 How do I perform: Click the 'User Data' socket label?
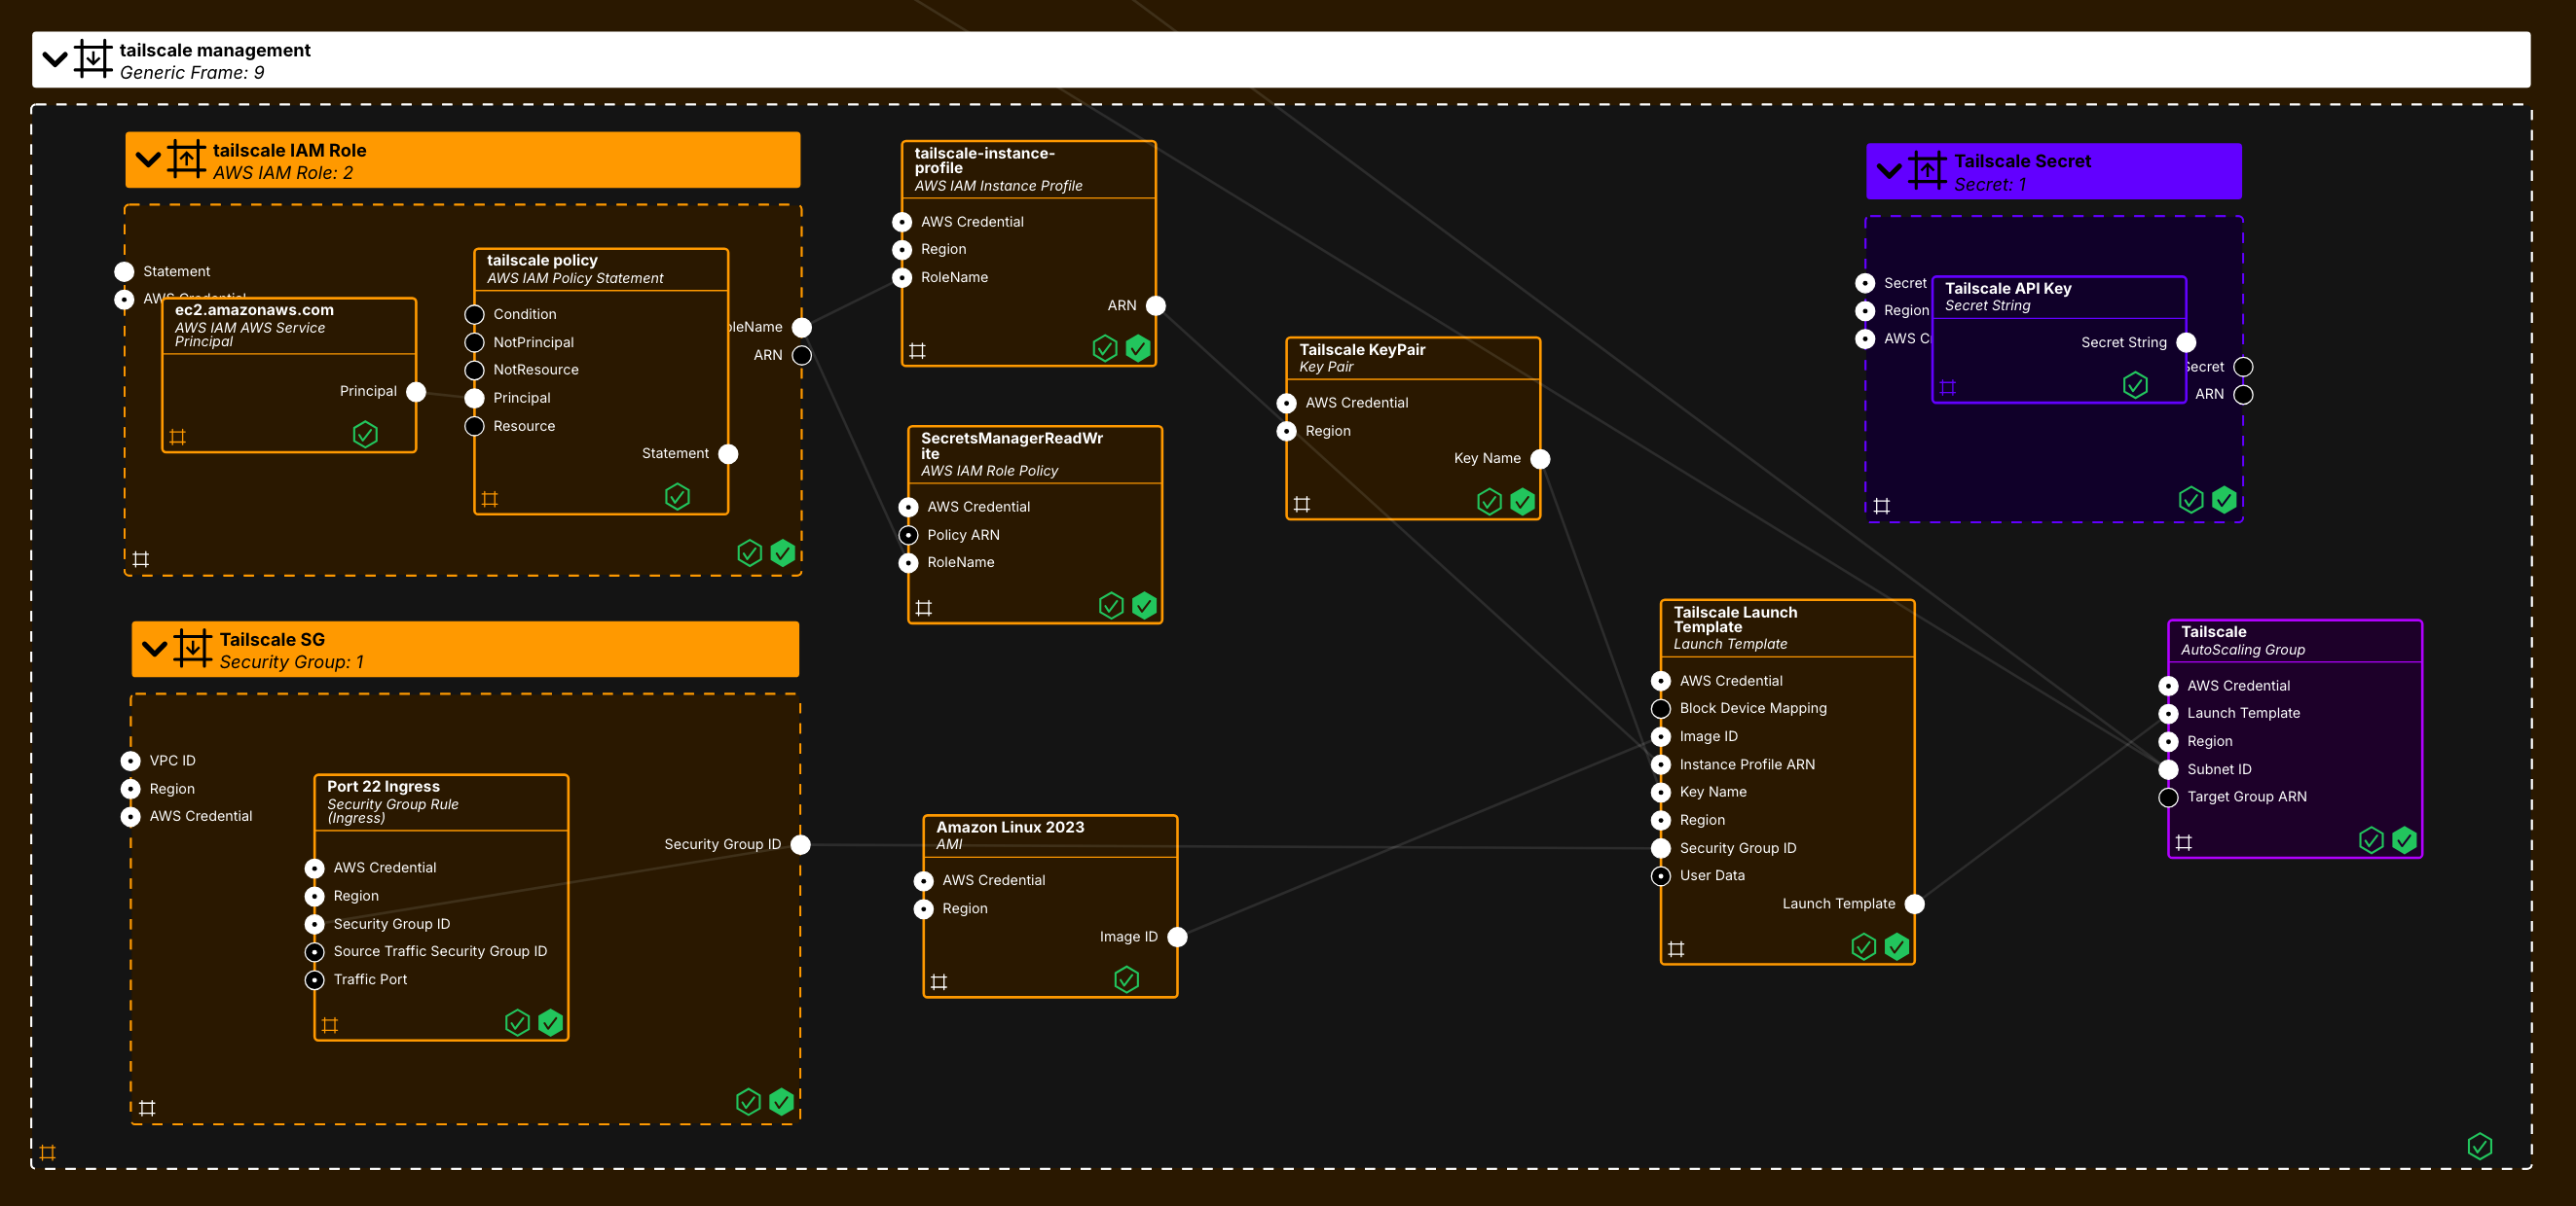point(1712,876)
